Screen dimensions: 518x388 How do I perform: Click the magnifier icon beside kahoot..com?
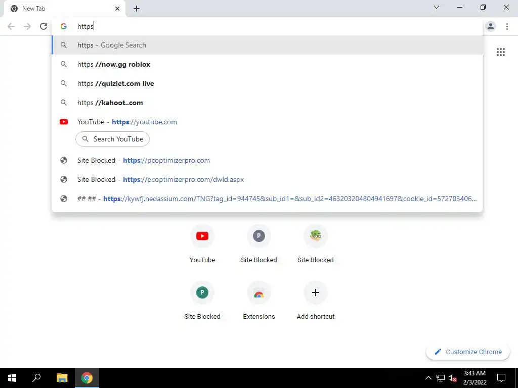pos(64,103)
